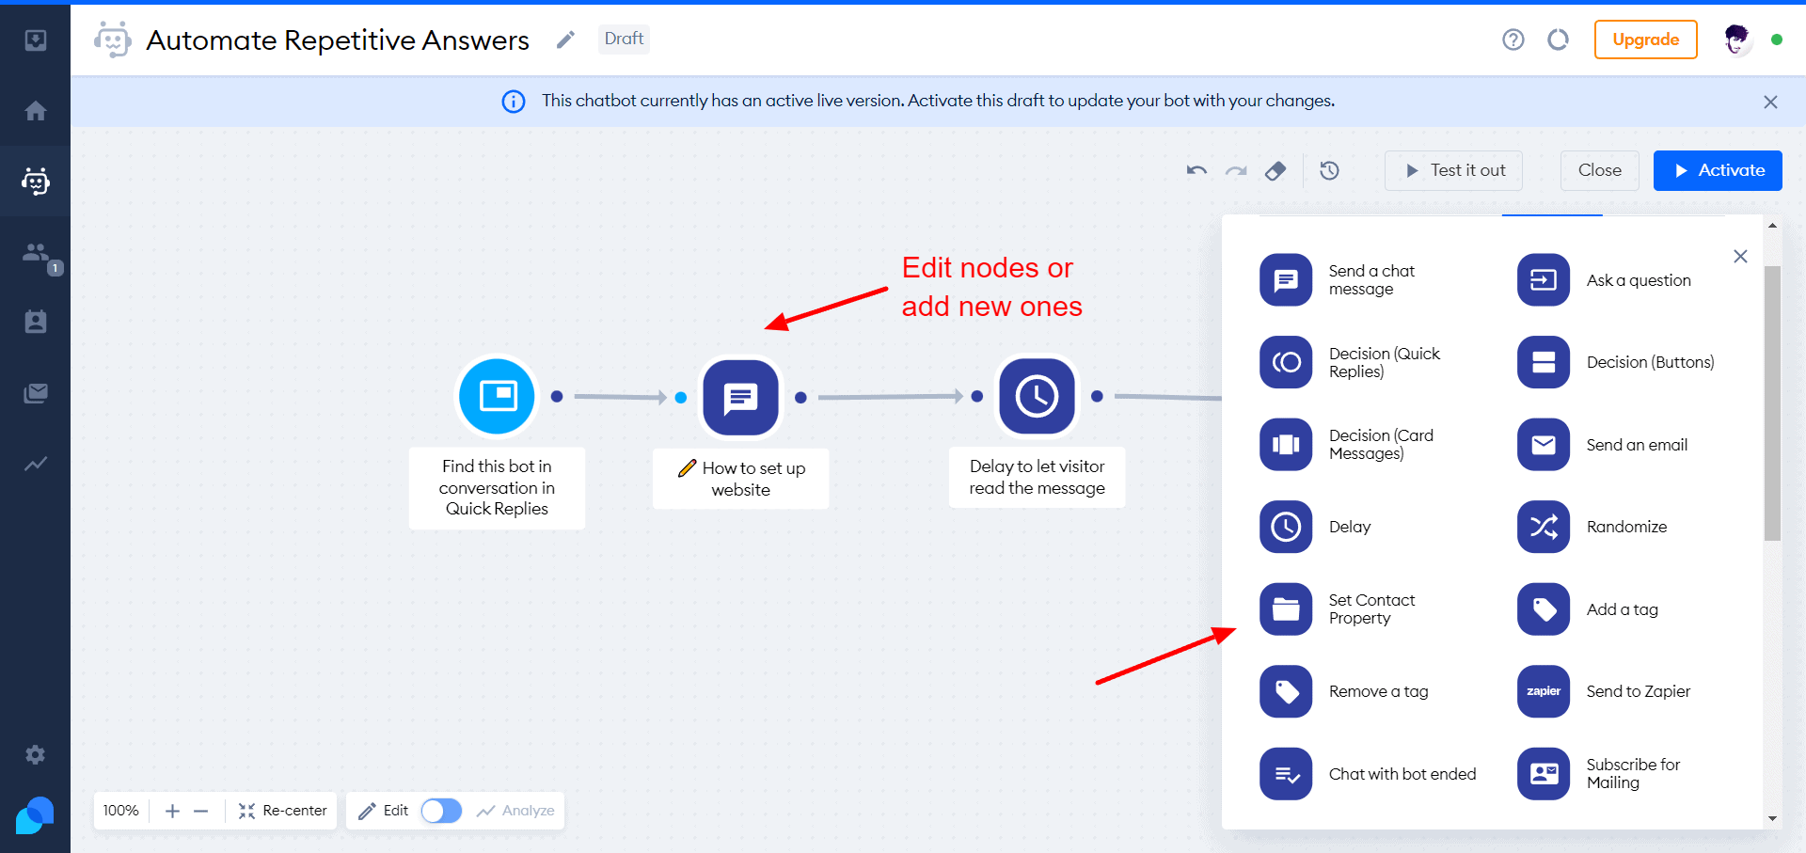Screen dimensions: 1806x853
Task: Open version history clock icon
Action: [1329, 170]
